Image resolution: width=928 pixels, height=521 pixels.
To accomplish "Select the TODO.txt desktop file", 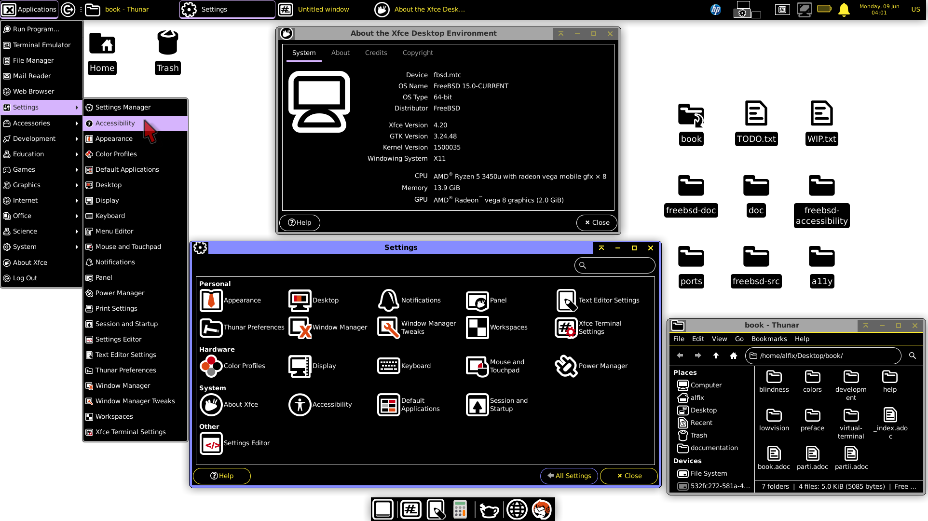I will pyautogui.click(x=756, y=123).
